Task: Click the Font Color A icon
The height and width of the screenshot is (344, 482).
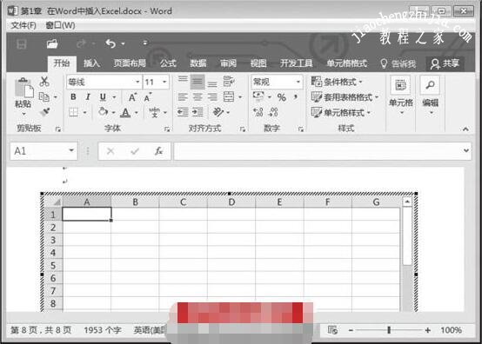Action: 125,112
